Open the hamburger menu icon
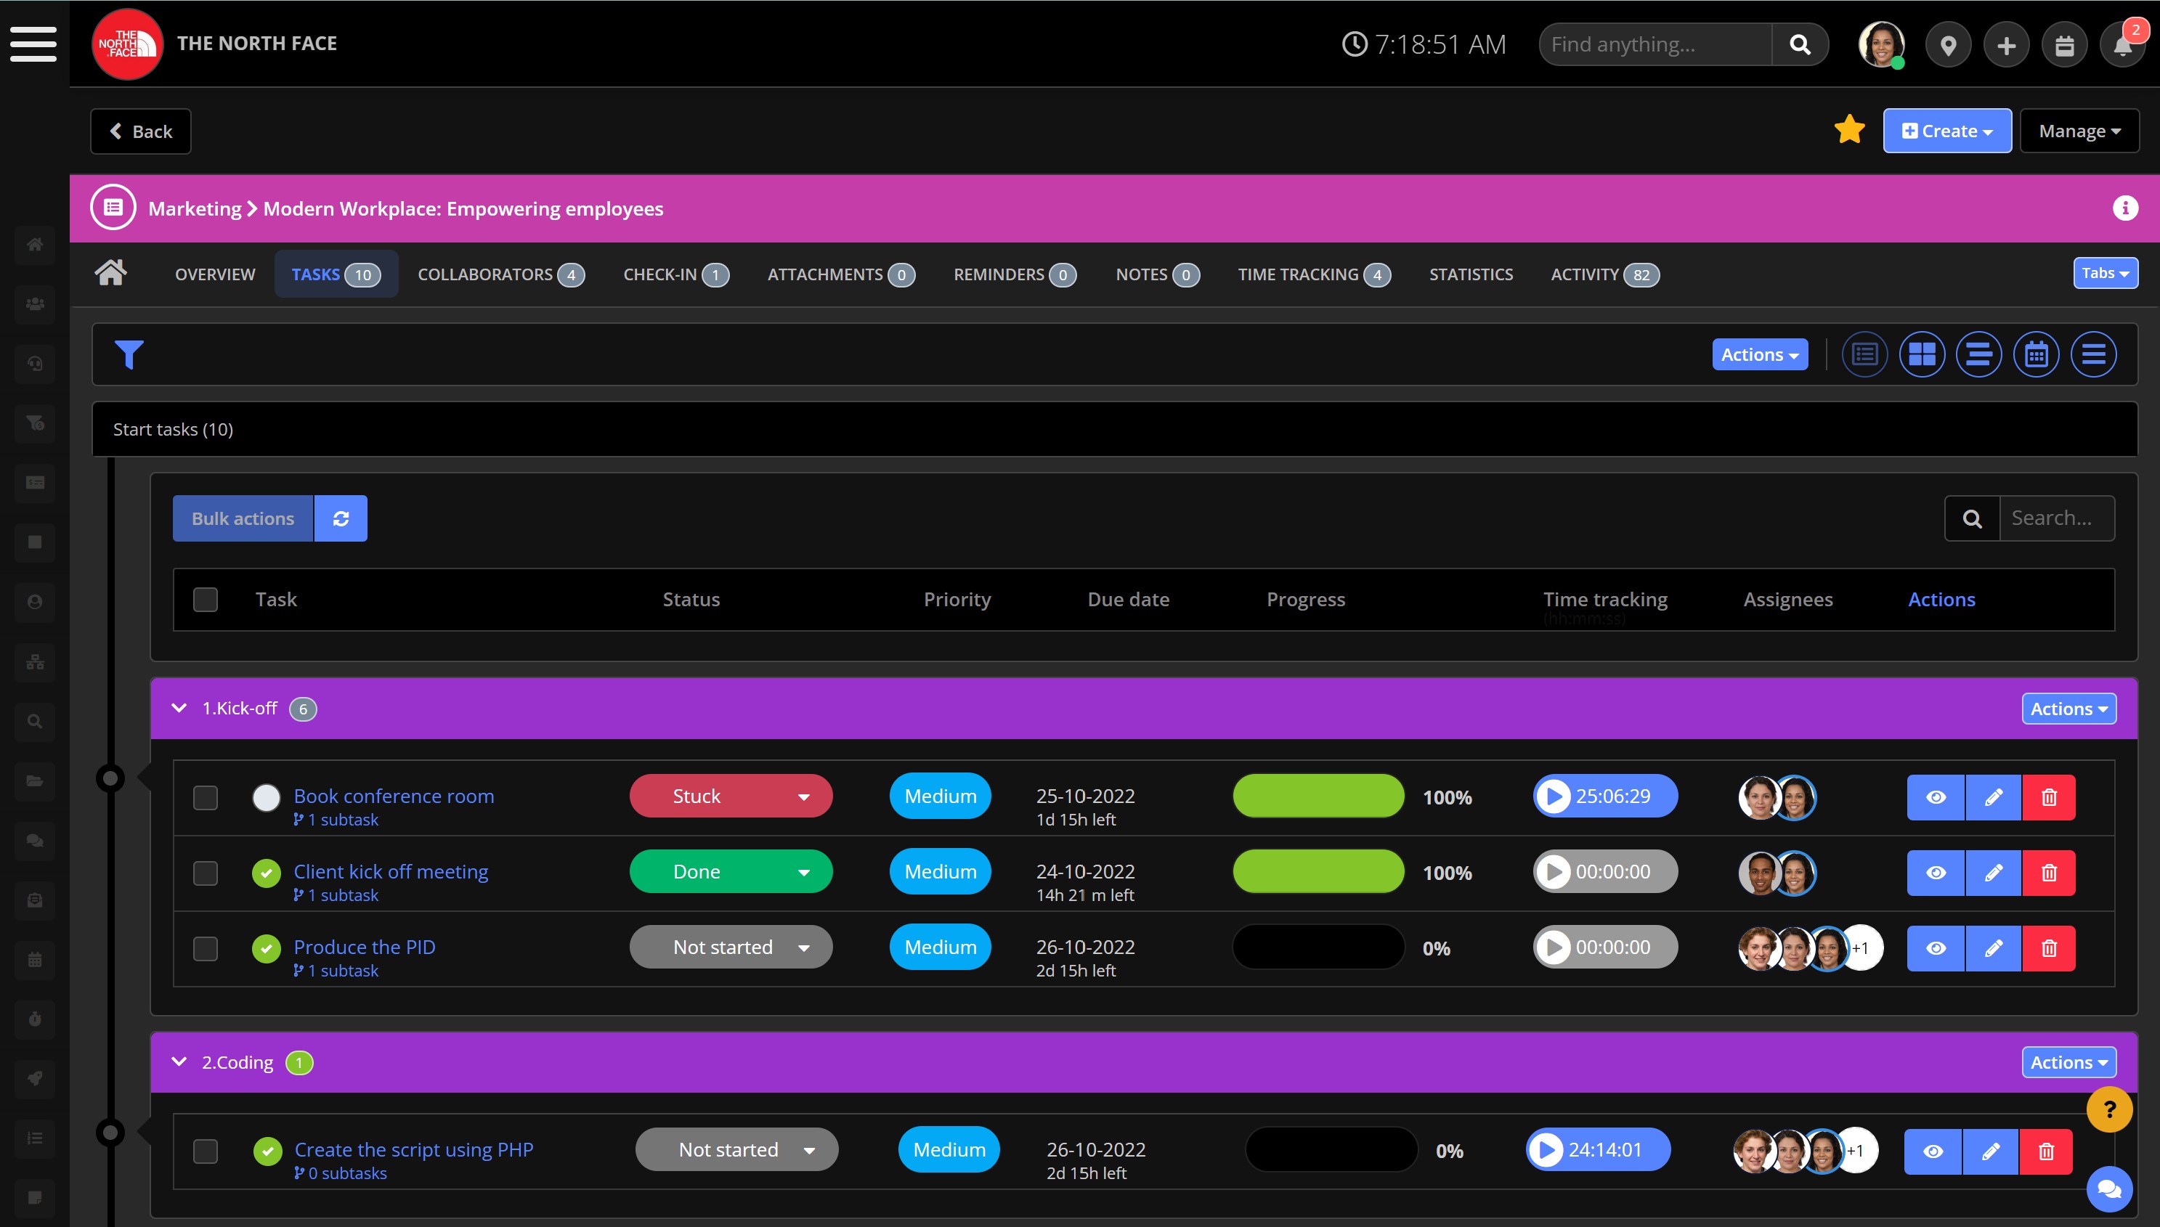2160x1227 pixels. coord(33,44)
